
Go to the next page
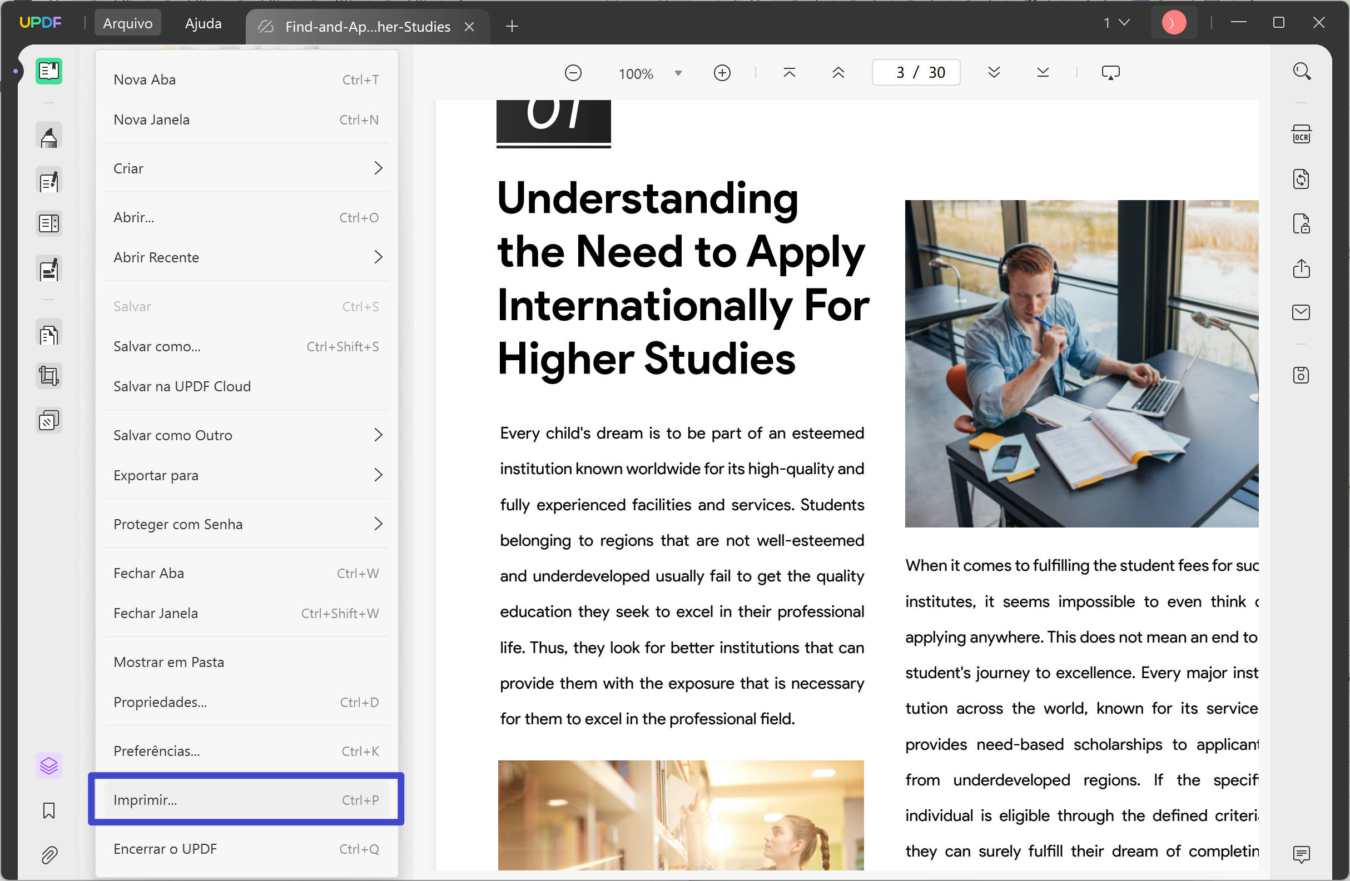(993, 73)
